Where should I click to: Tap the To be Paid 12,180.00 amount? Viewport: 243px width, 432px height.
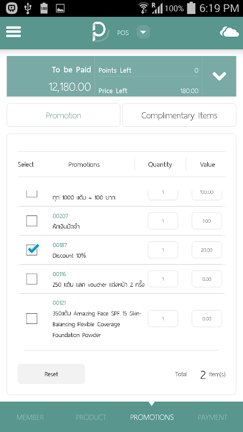click(70, 87)
